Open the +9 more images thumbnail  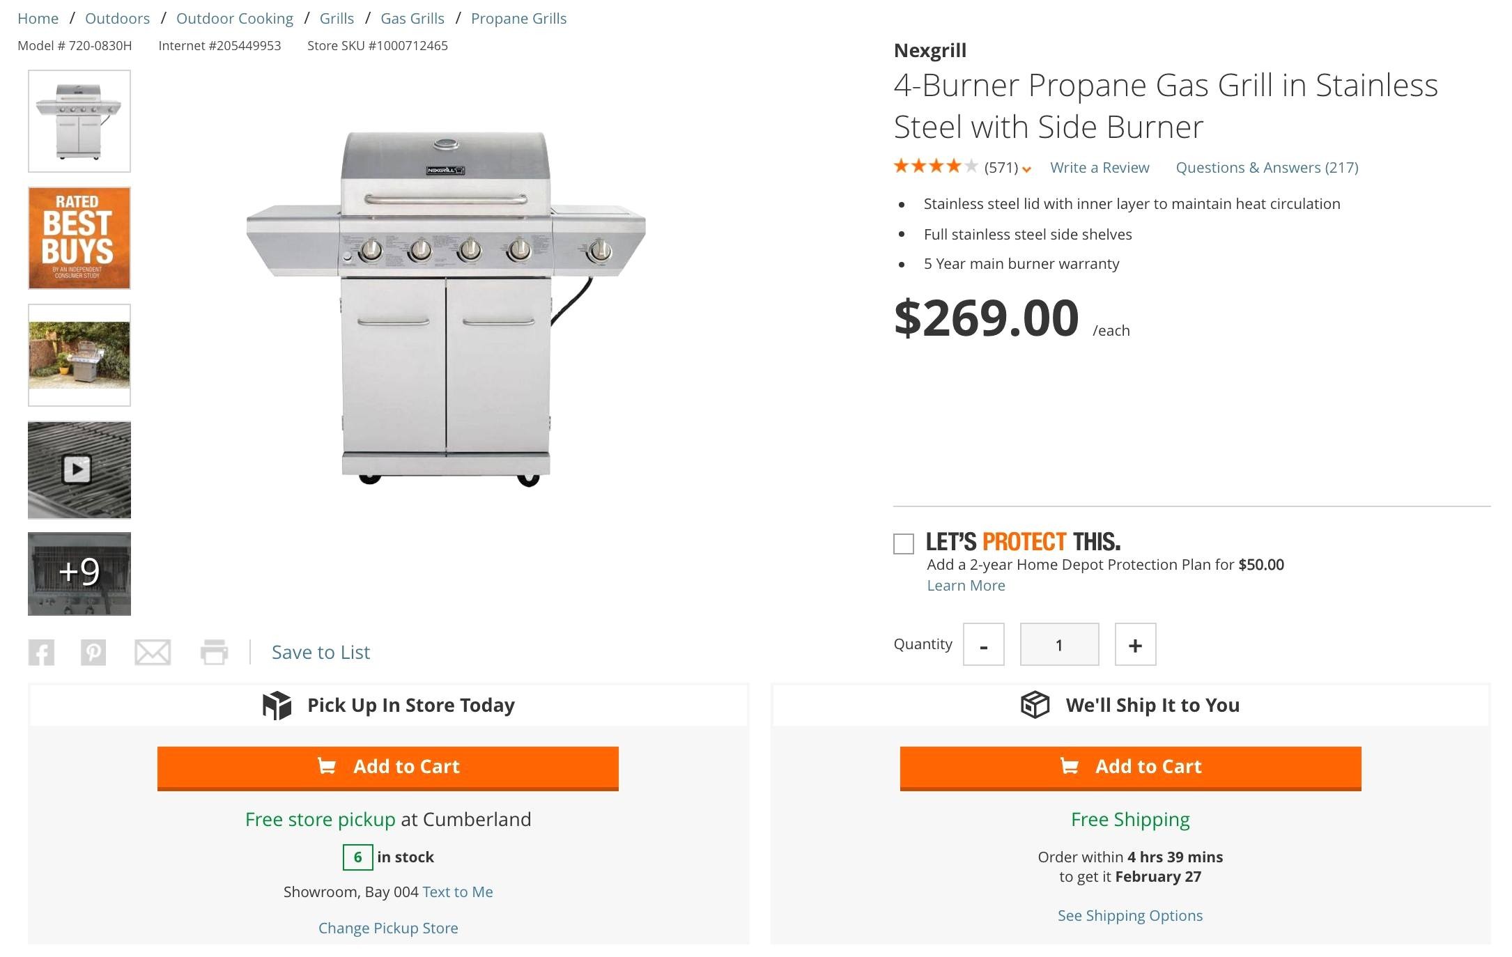[79, 573]
